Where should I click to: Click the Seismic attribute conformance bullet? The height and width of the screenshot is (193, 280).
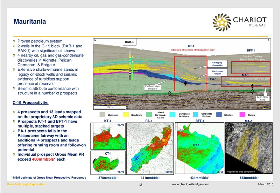(x=48, y=91)
